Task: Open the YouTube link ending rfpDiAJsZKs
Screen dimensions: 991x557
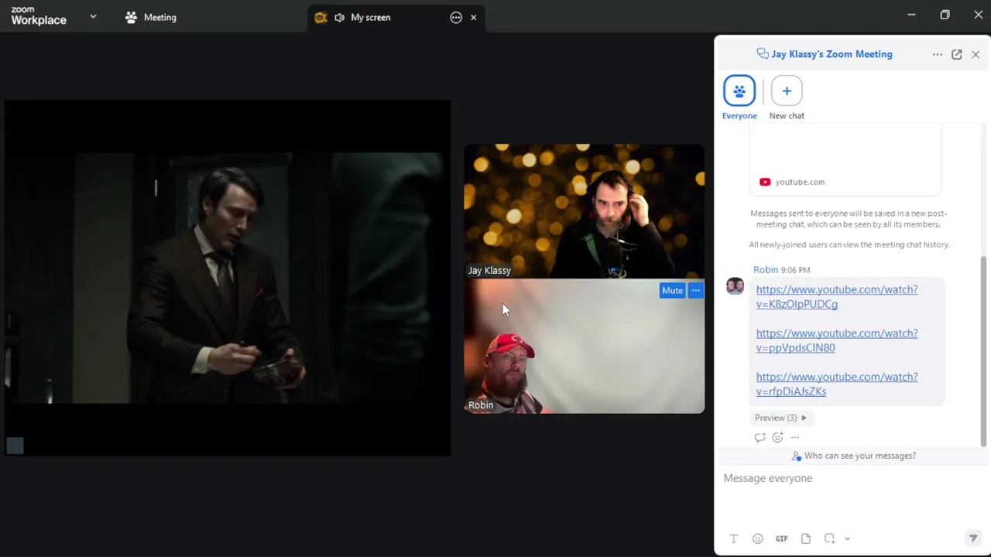Action: pyautogui.click(x=836, y=384)
